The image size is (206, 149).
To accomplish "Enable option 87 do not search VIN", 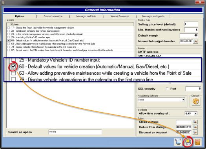I will (9, 50).
